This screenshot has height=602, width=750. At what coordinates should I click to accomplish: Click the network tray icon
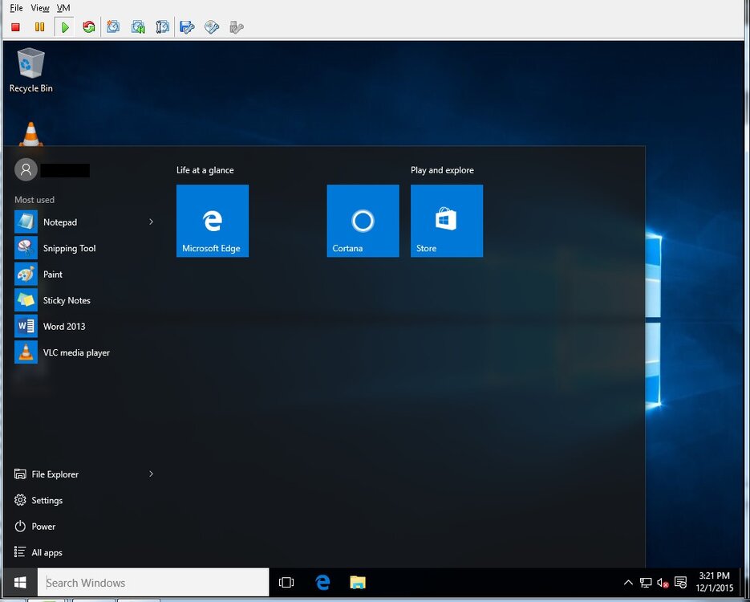[645, 583]
